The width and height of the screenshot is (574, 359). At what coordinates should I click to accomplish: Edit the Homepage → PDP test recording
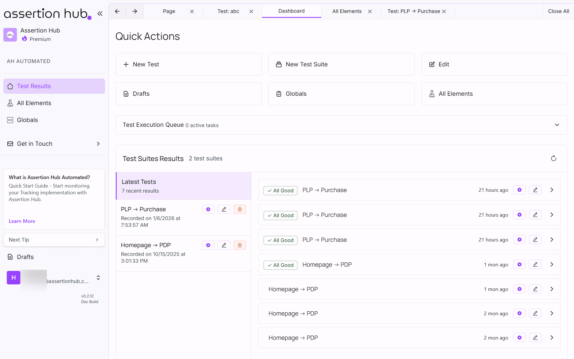pyautogui.click(x=224, y=245)
